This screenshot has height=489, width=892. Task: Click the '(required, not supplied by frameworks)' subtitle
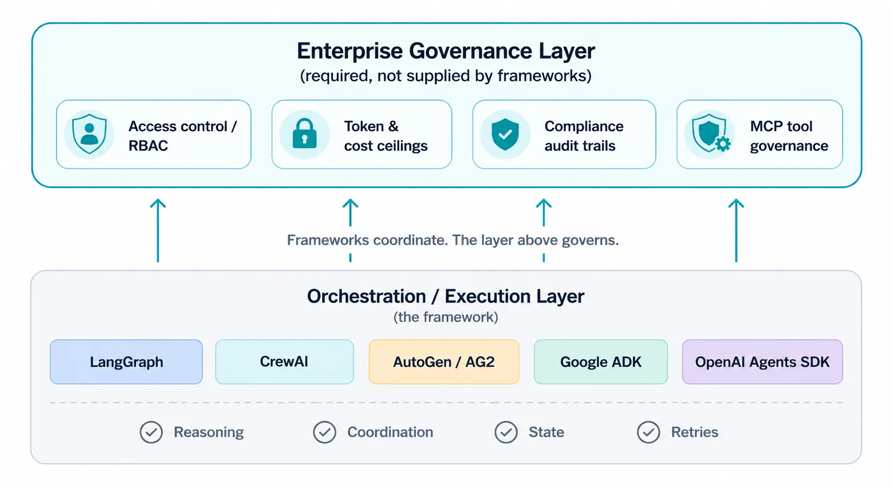[446, 76]
